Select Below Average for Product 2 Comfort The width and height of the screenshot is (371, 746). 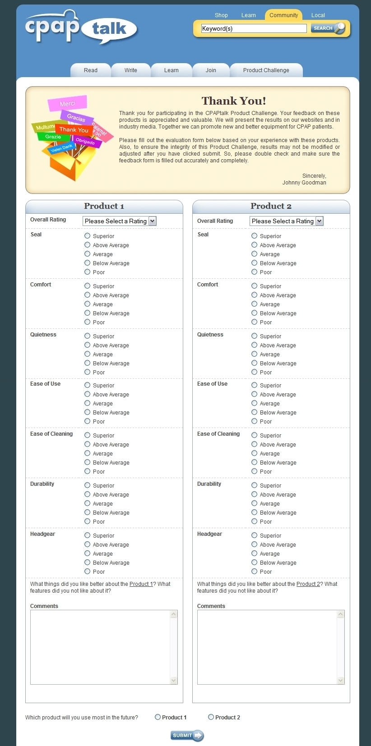255,313
